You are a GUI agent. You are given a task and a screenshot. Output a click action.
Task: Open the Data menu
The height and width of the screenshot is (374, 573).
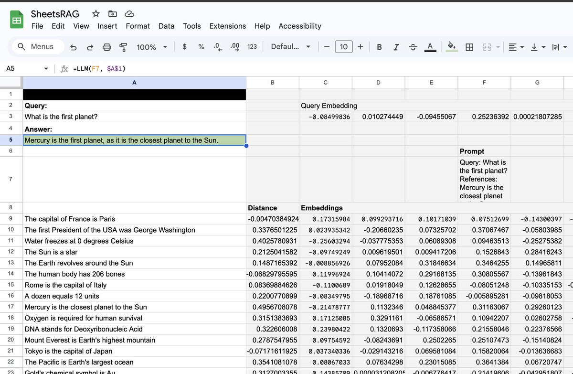click(x=167, y=26)
